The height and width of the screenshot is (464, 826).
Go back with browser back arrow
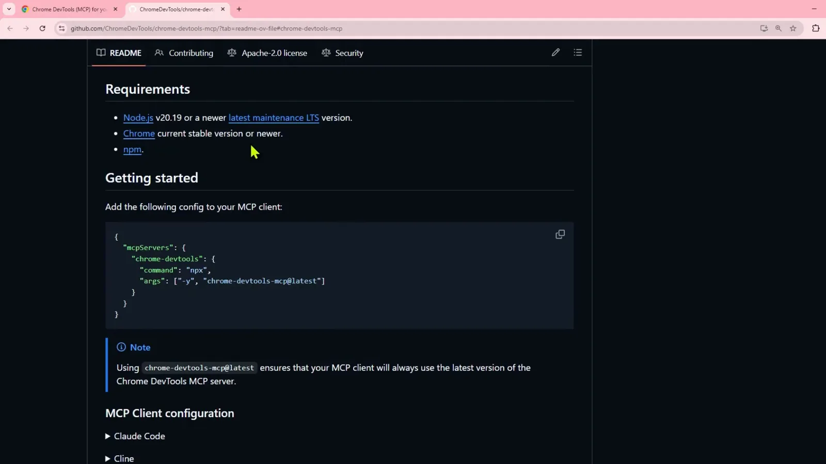[10, 28]
